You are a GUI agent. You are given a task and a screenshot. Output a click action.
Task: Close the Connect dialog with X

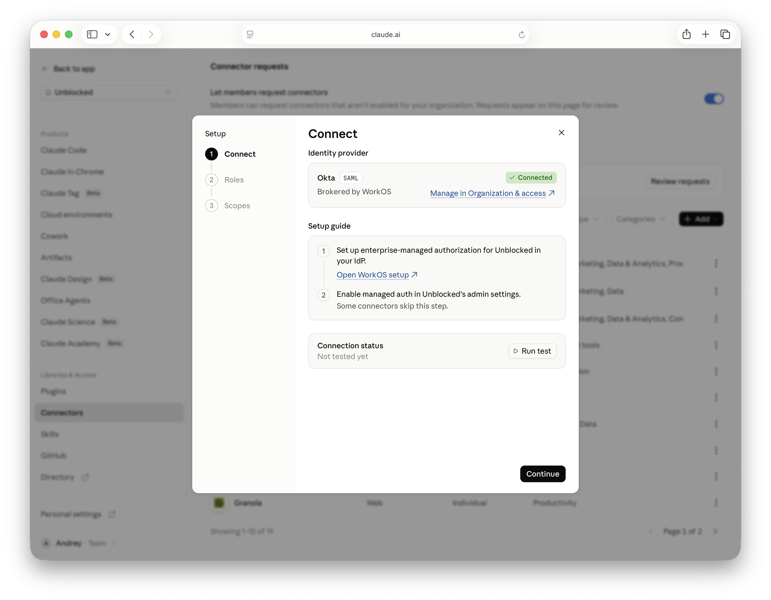[x=561, y=133]
